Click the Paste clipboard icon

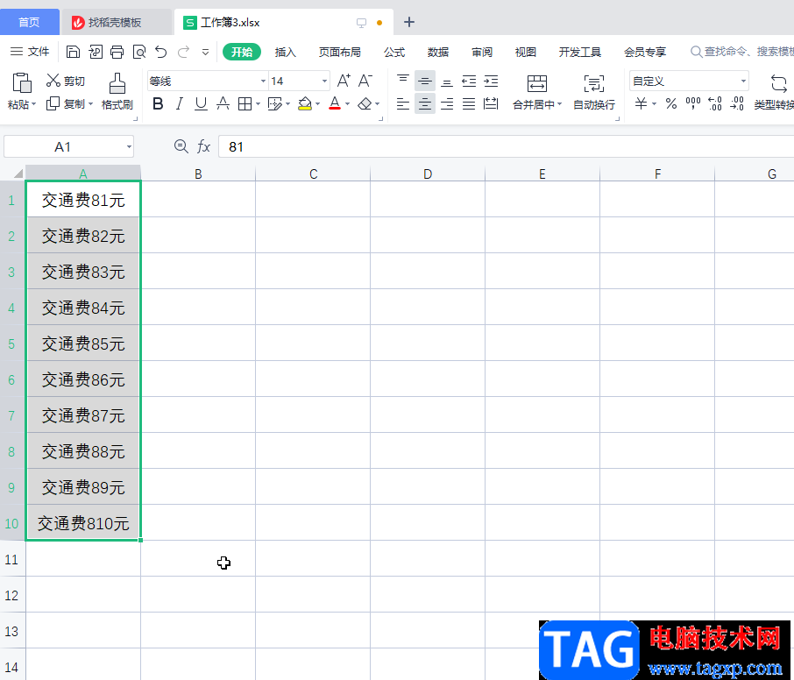22,83
